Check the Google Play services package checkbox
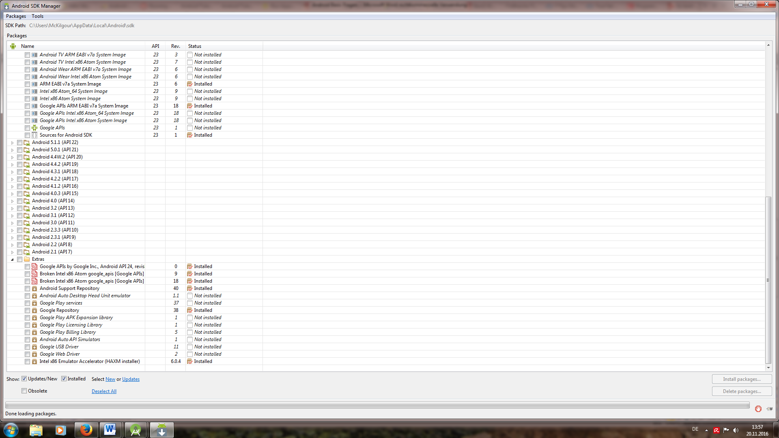The image size is (779, 438). 27,303
